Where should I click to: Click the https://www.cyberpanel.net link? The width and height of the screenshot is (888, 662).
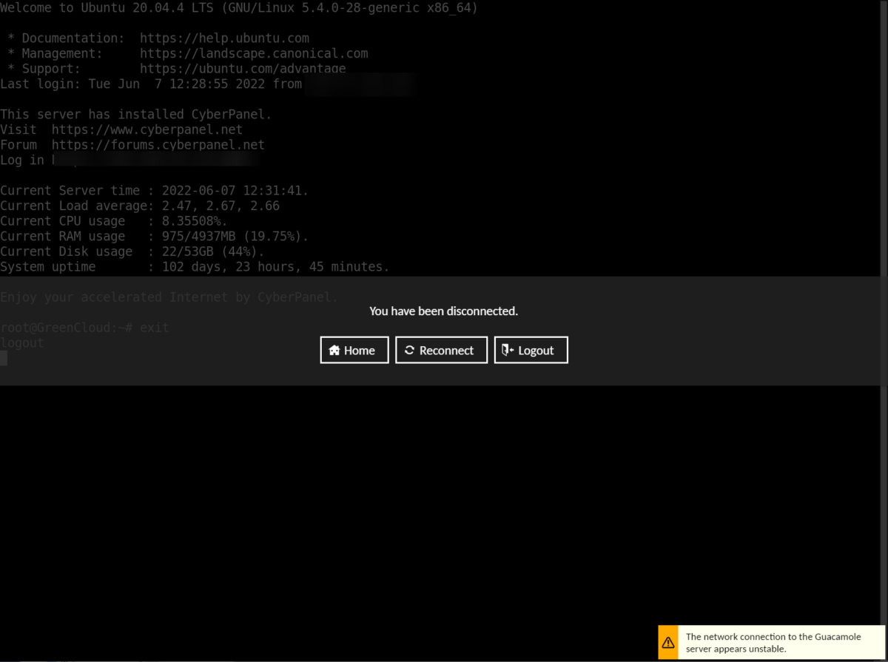click(x=147, y=129)
